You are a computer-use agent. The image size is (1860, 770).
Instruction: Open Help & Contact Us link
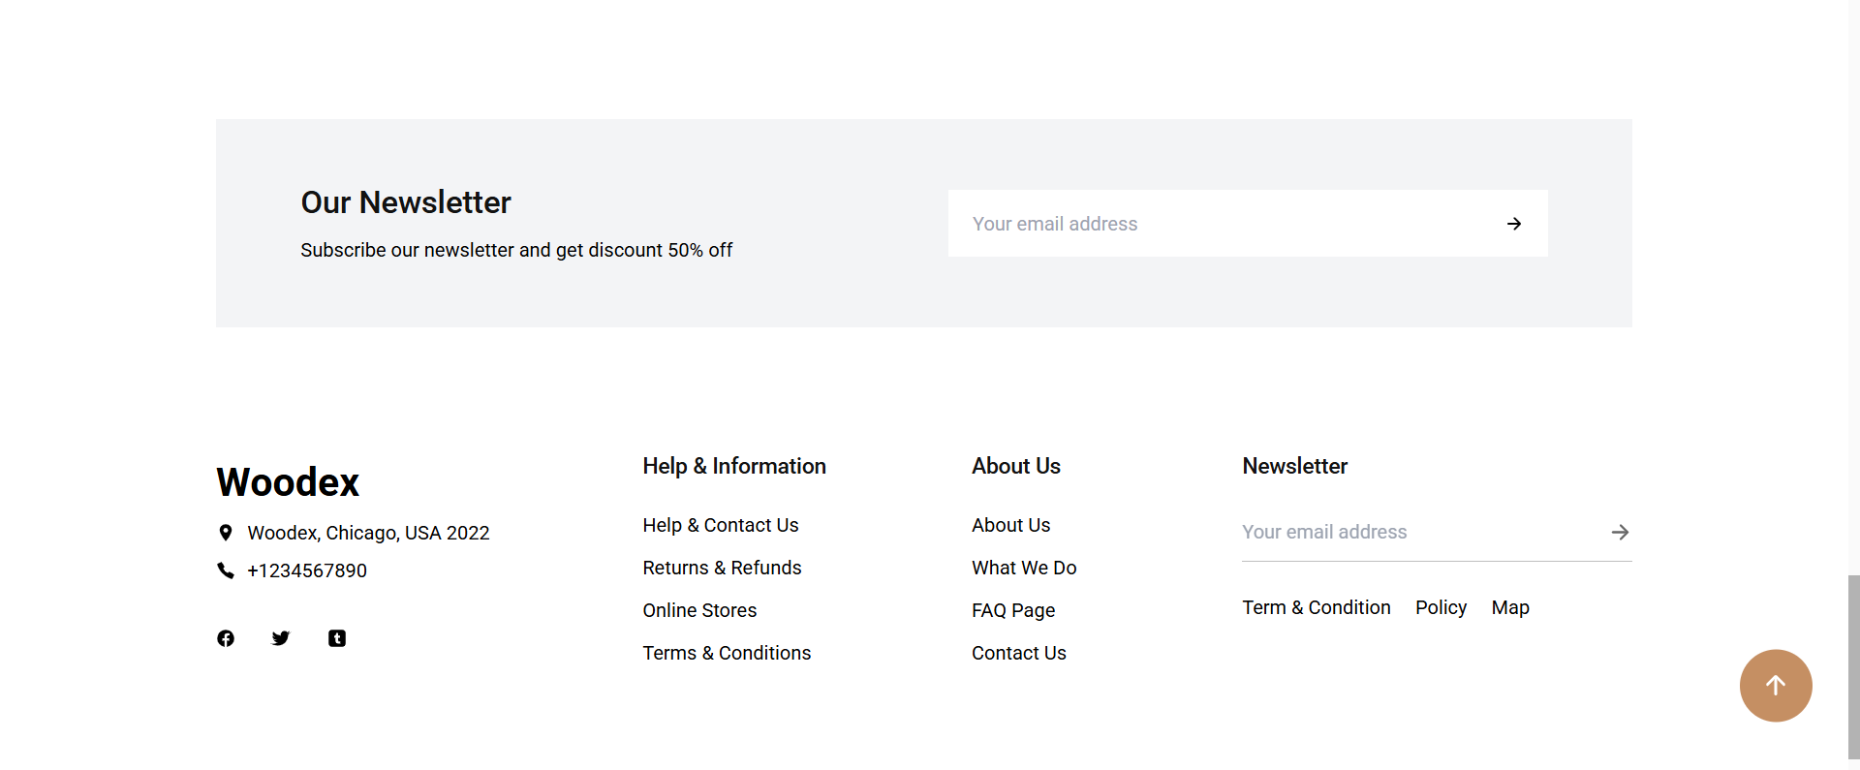[x=720, y=525]
